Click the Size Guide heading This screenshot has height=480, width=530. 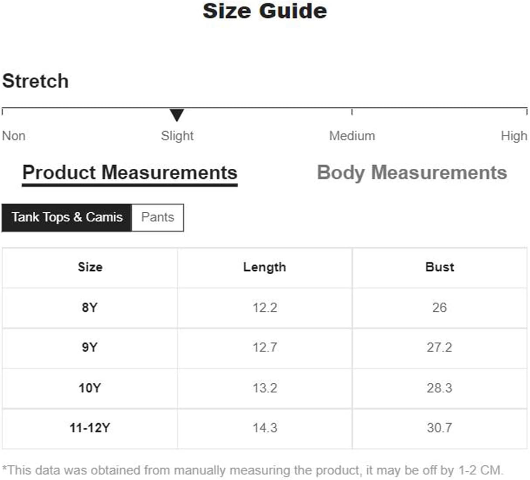(265, 11)
